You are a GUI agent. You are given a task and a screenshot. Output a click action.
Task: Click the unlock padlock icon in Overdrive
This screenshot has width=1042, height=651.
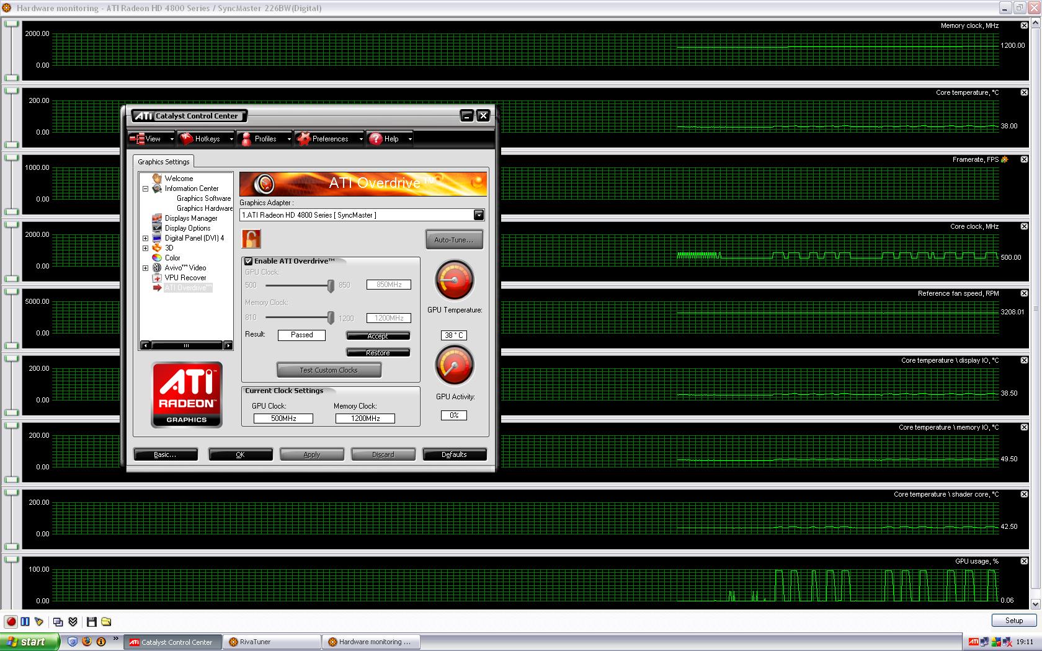click(x=251, y=239)
